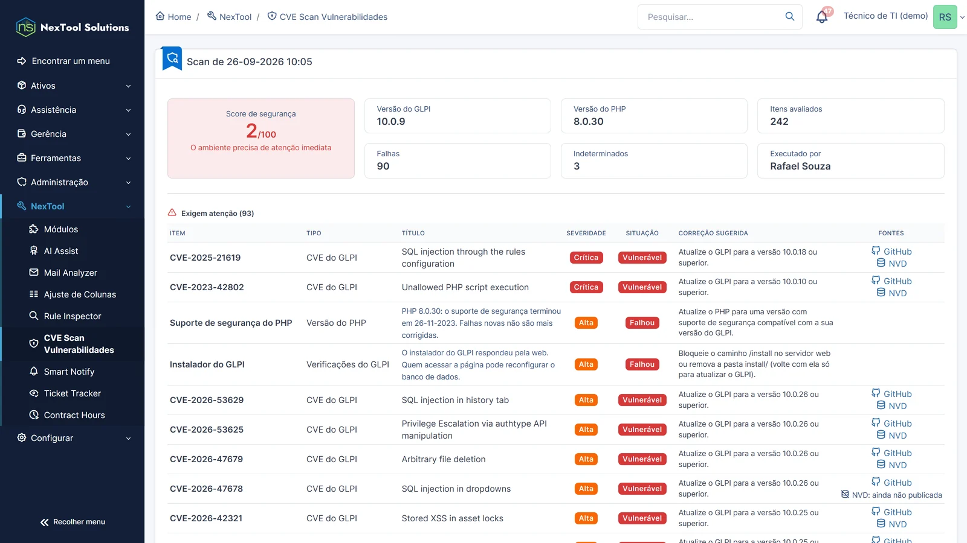Open the NexTool breadcrumb link
967x543 pixels.
229,17
